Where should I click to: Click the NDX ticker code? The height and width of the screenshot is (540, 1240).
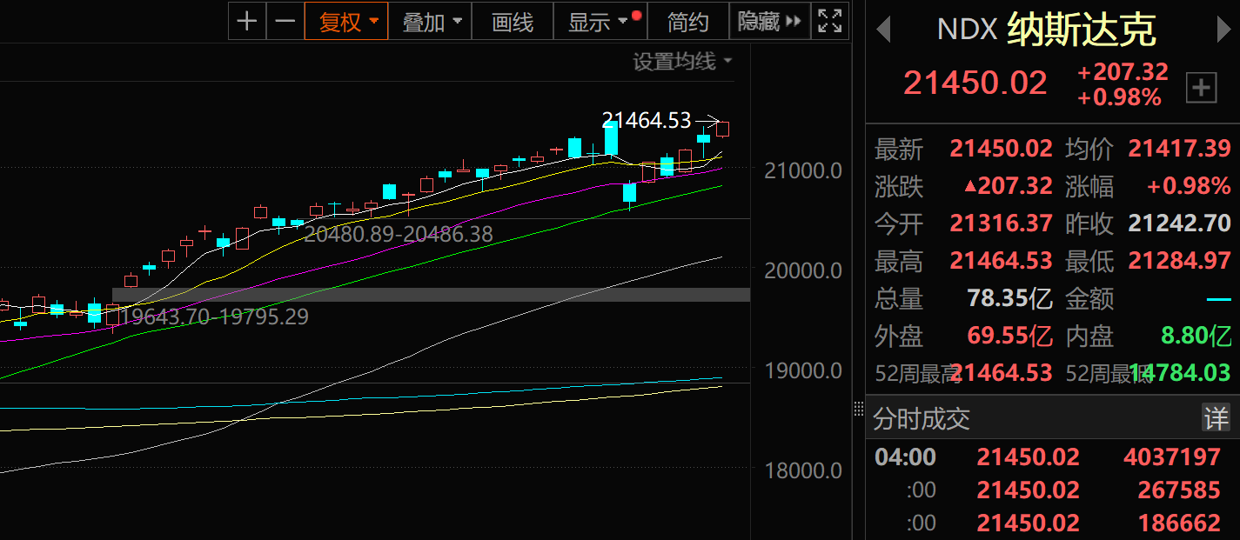(x=967, y=30)
